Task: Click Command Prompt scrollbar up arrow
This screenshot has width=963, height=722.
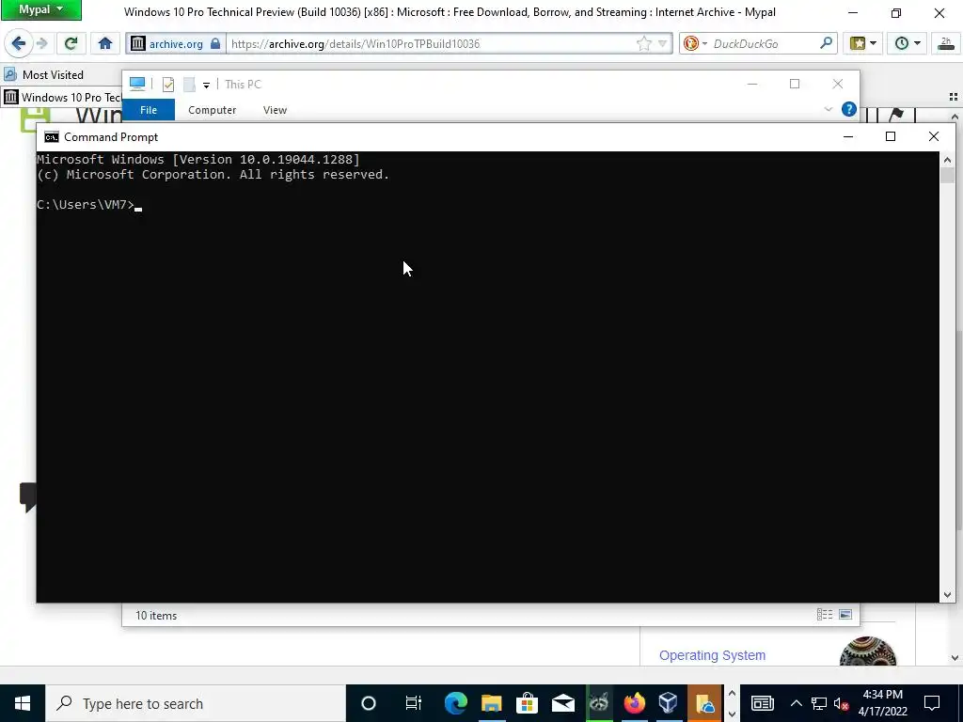Action: coord(947,158)
